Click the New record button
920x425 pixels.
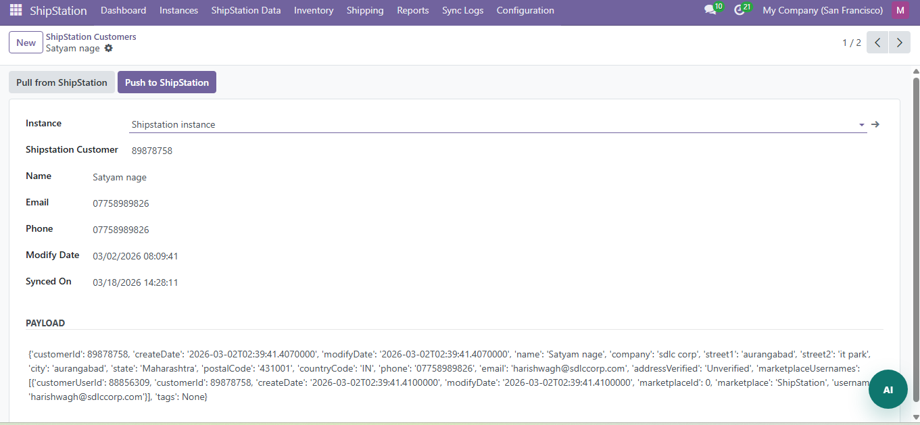(x=26, y=43)
